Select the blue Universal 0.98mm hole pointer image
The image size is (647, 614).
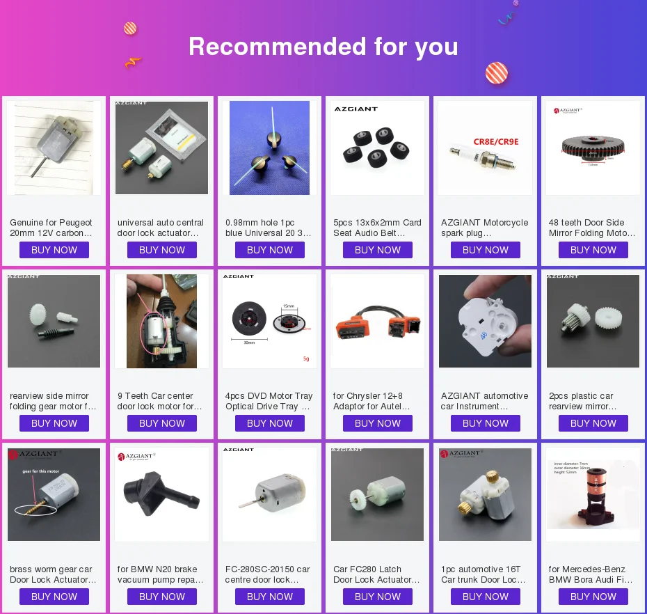[269, 148]
